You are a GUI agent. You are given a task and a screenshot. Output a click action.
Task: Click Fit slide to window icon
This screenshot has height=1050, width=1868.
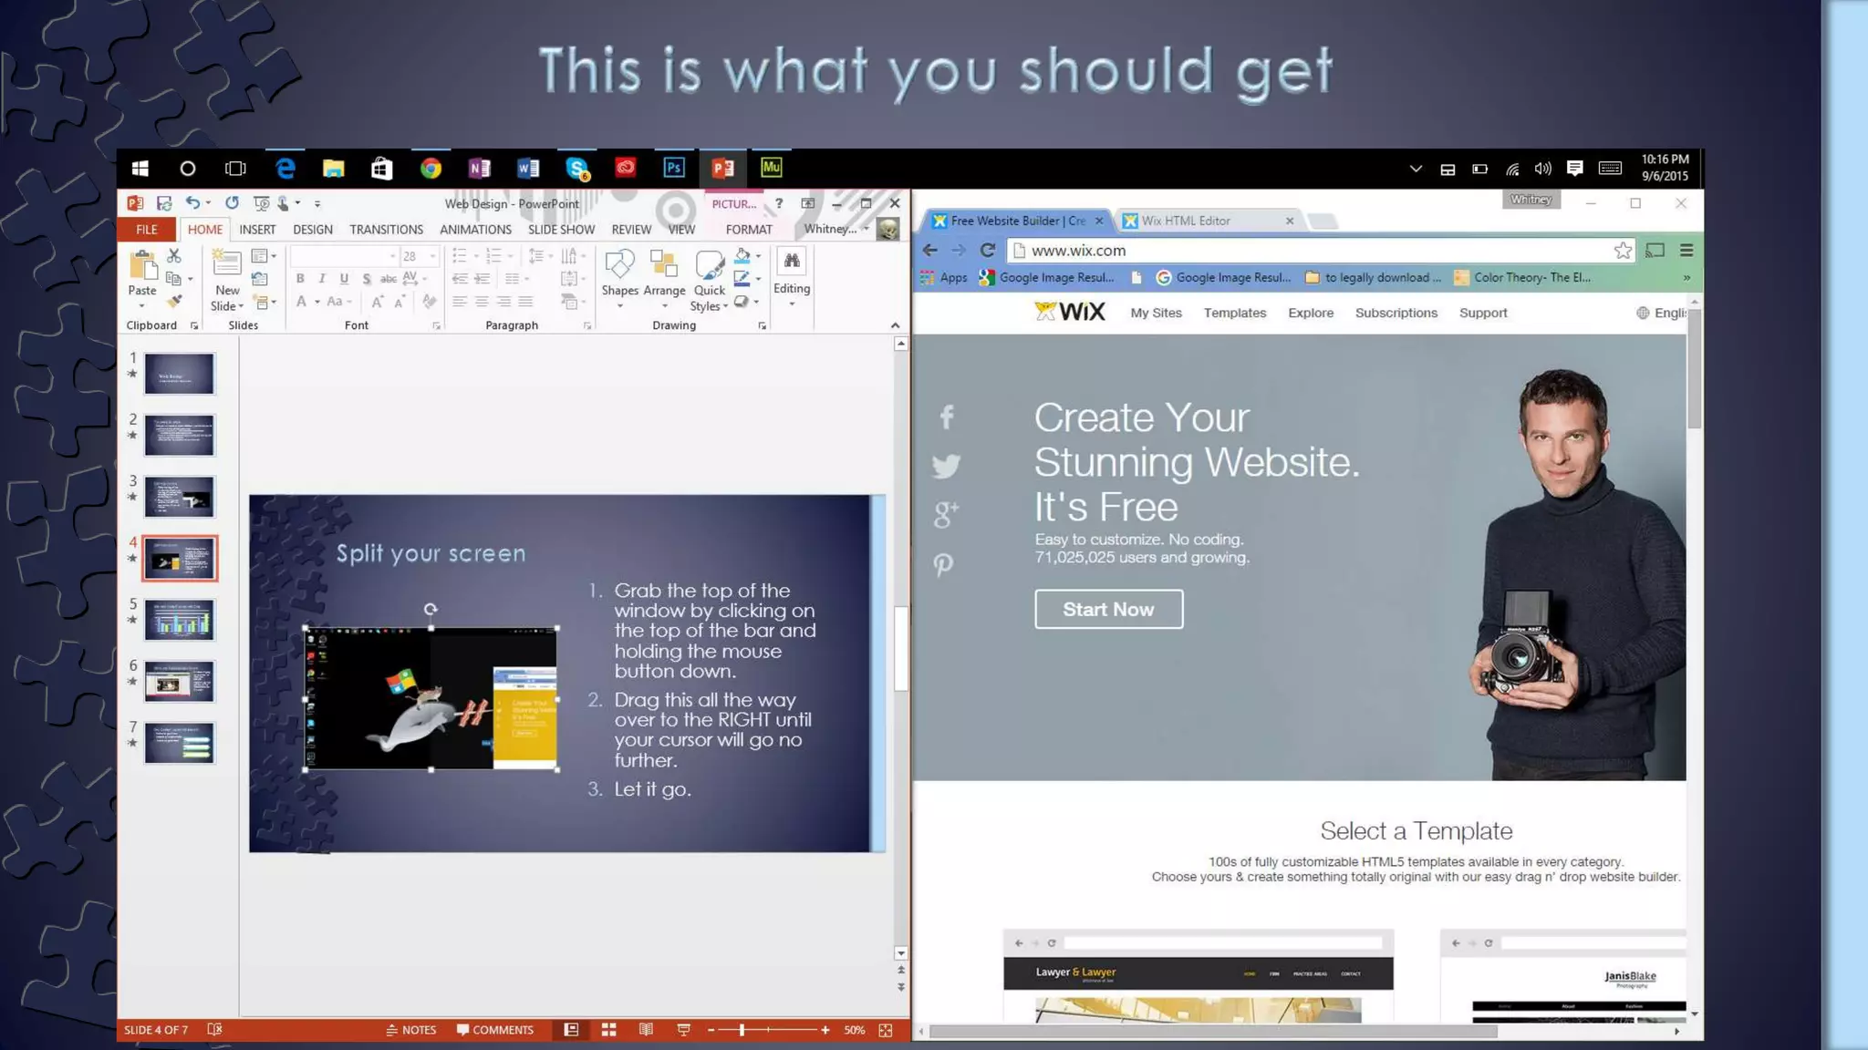click(x=885, y=1030)
